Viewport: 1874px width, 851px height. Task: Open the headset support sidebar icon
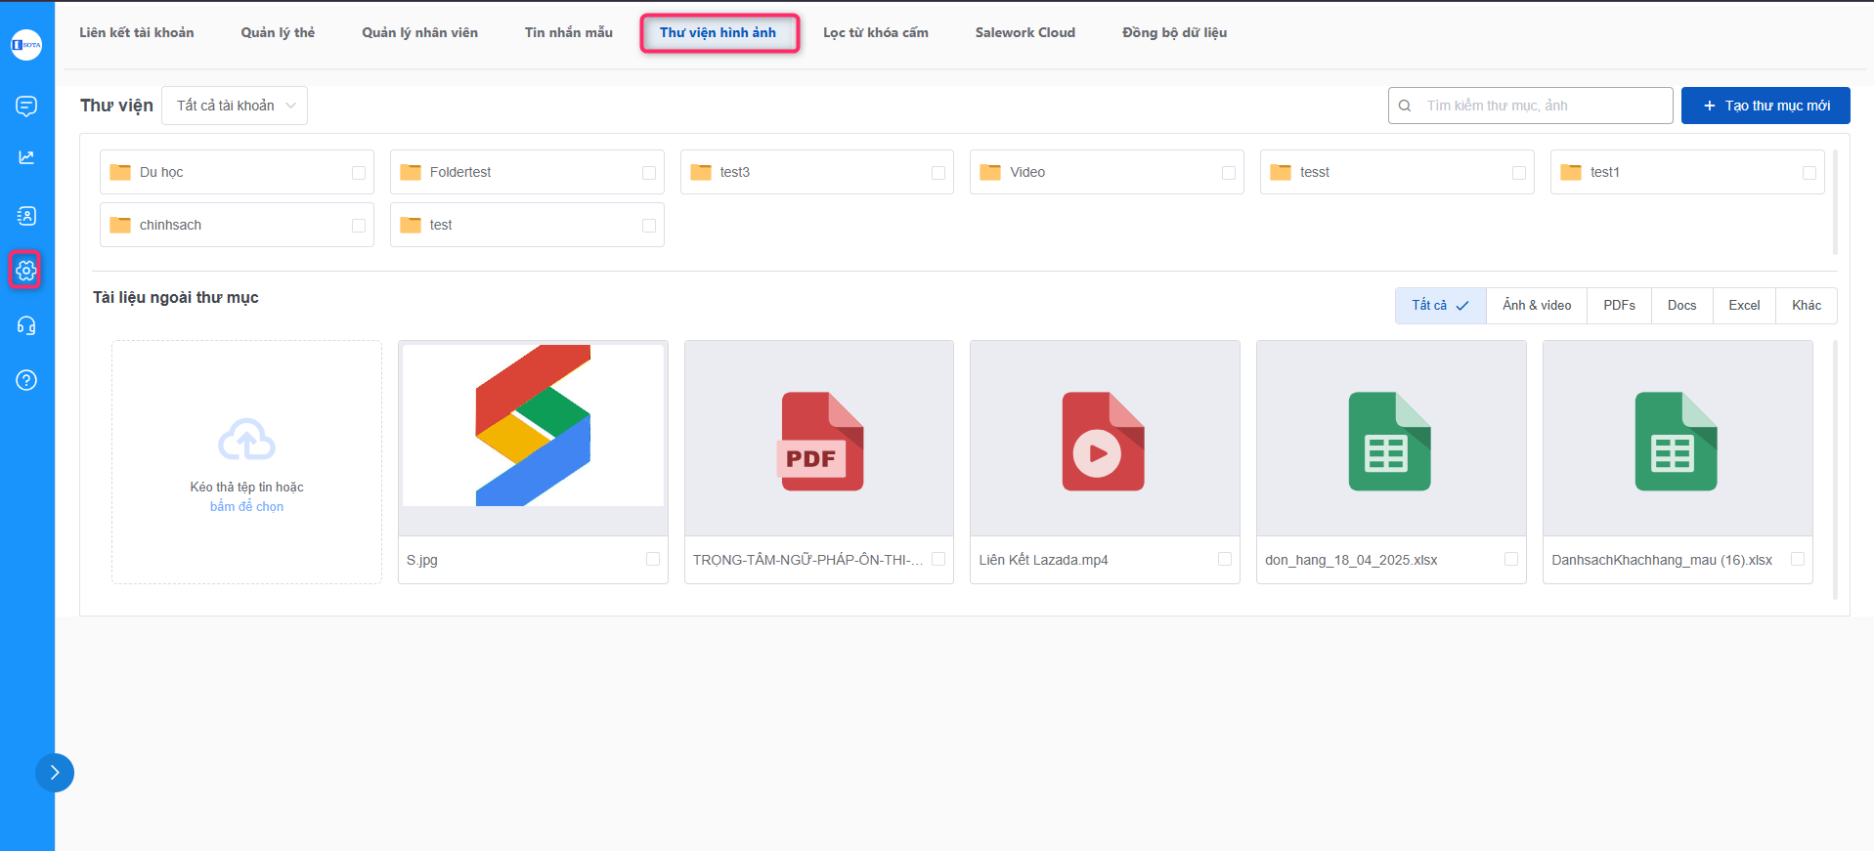click(26, 325)
